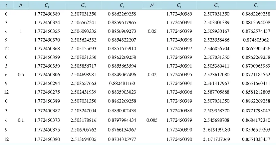Highlight the C3 entry 0.8734315977
Viewport: 276px width, 145px height.
click(122, 139)
